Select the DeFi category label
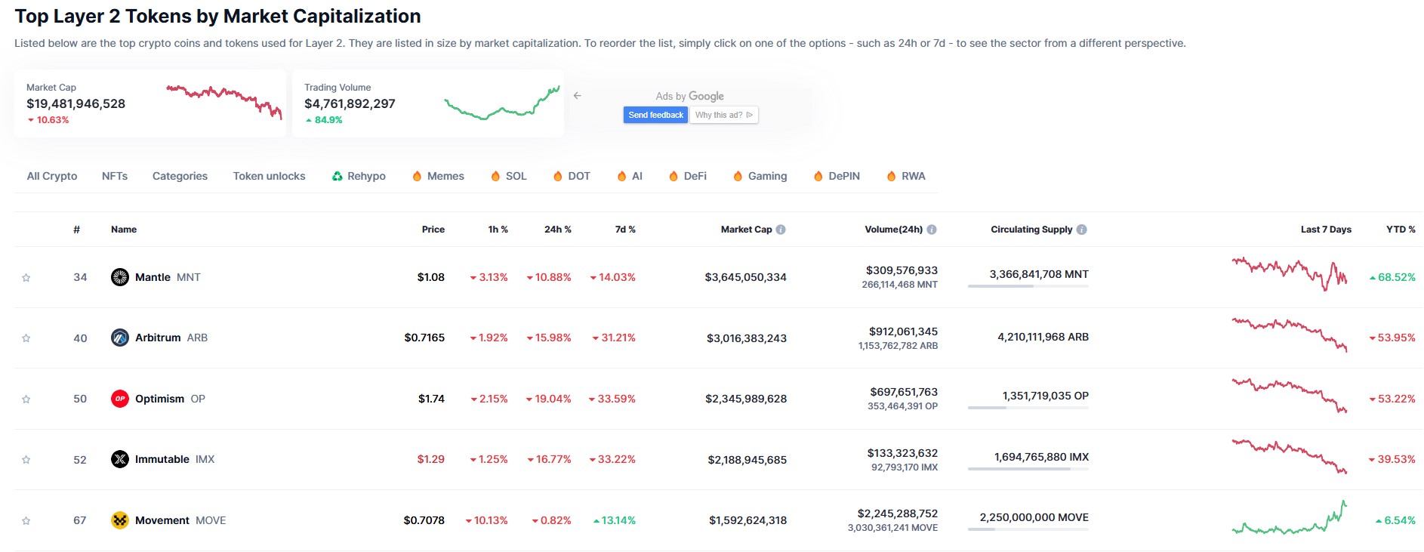The height and width of the screenshot is (552, 1424). (x=695, y=176)
